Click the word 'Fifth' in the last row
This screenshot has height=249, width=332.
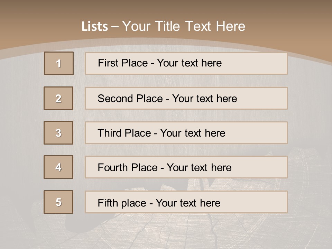[108, 203]
